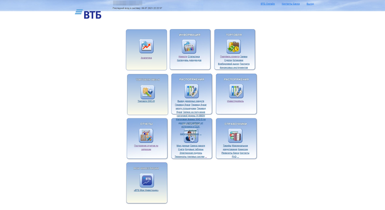Open the Статистика link
Image resolution: width=385 pixels, height=210 pixels.
pos(194,56)
